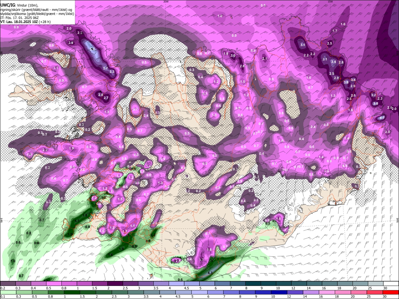Click the '30' label on the lower scale
Viewport: 399px width, 299px height.
click(x=385, y=297)
